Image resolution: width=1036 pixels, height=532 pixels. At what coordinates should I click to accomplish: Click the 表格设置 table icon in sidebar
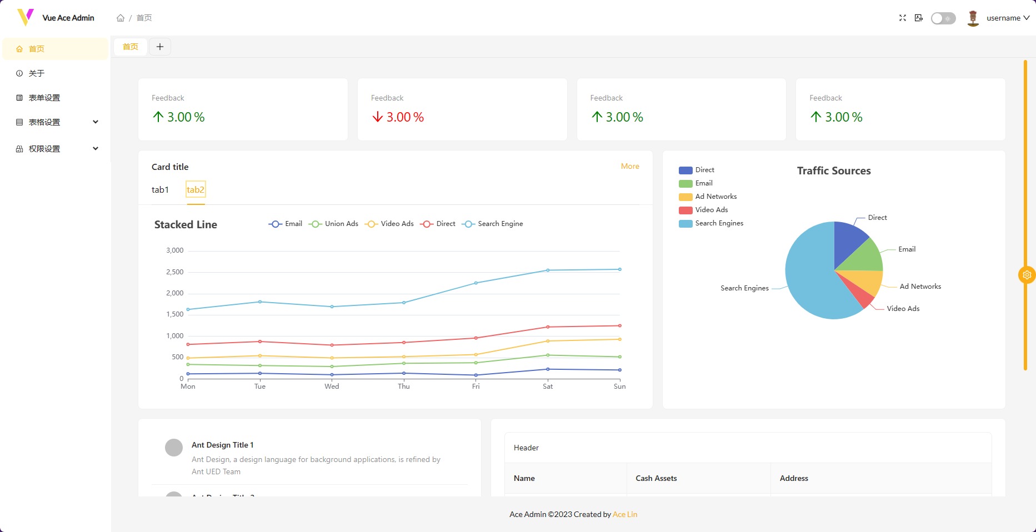[19, 122]
